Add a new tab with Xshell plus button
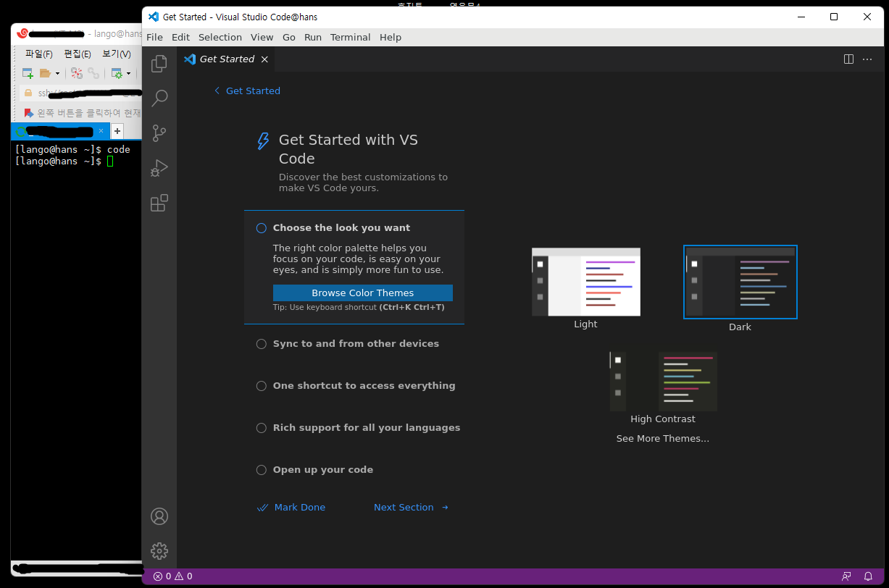The image size is (889, 588). pos(117,131)
